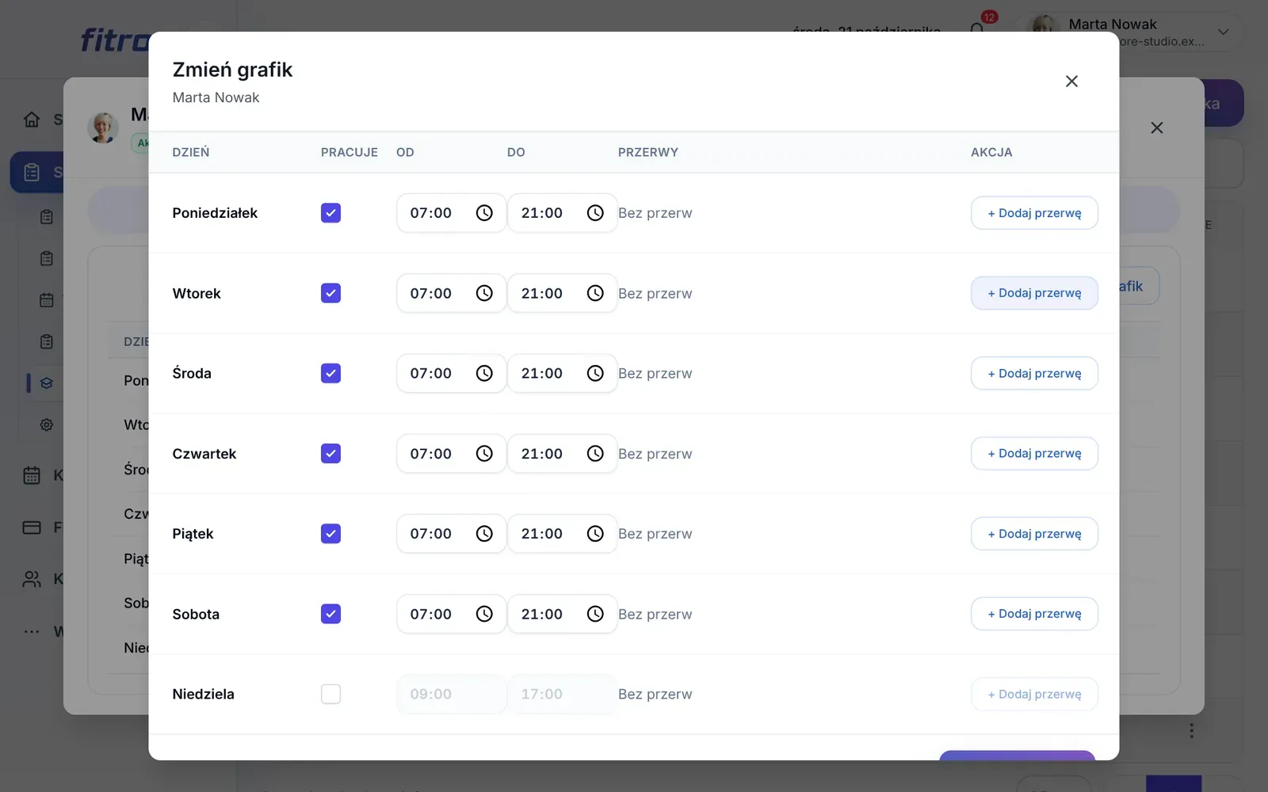This screenshot has width=1268, height=792.
Task: Add a break for Piątek
Action: 1034,534
